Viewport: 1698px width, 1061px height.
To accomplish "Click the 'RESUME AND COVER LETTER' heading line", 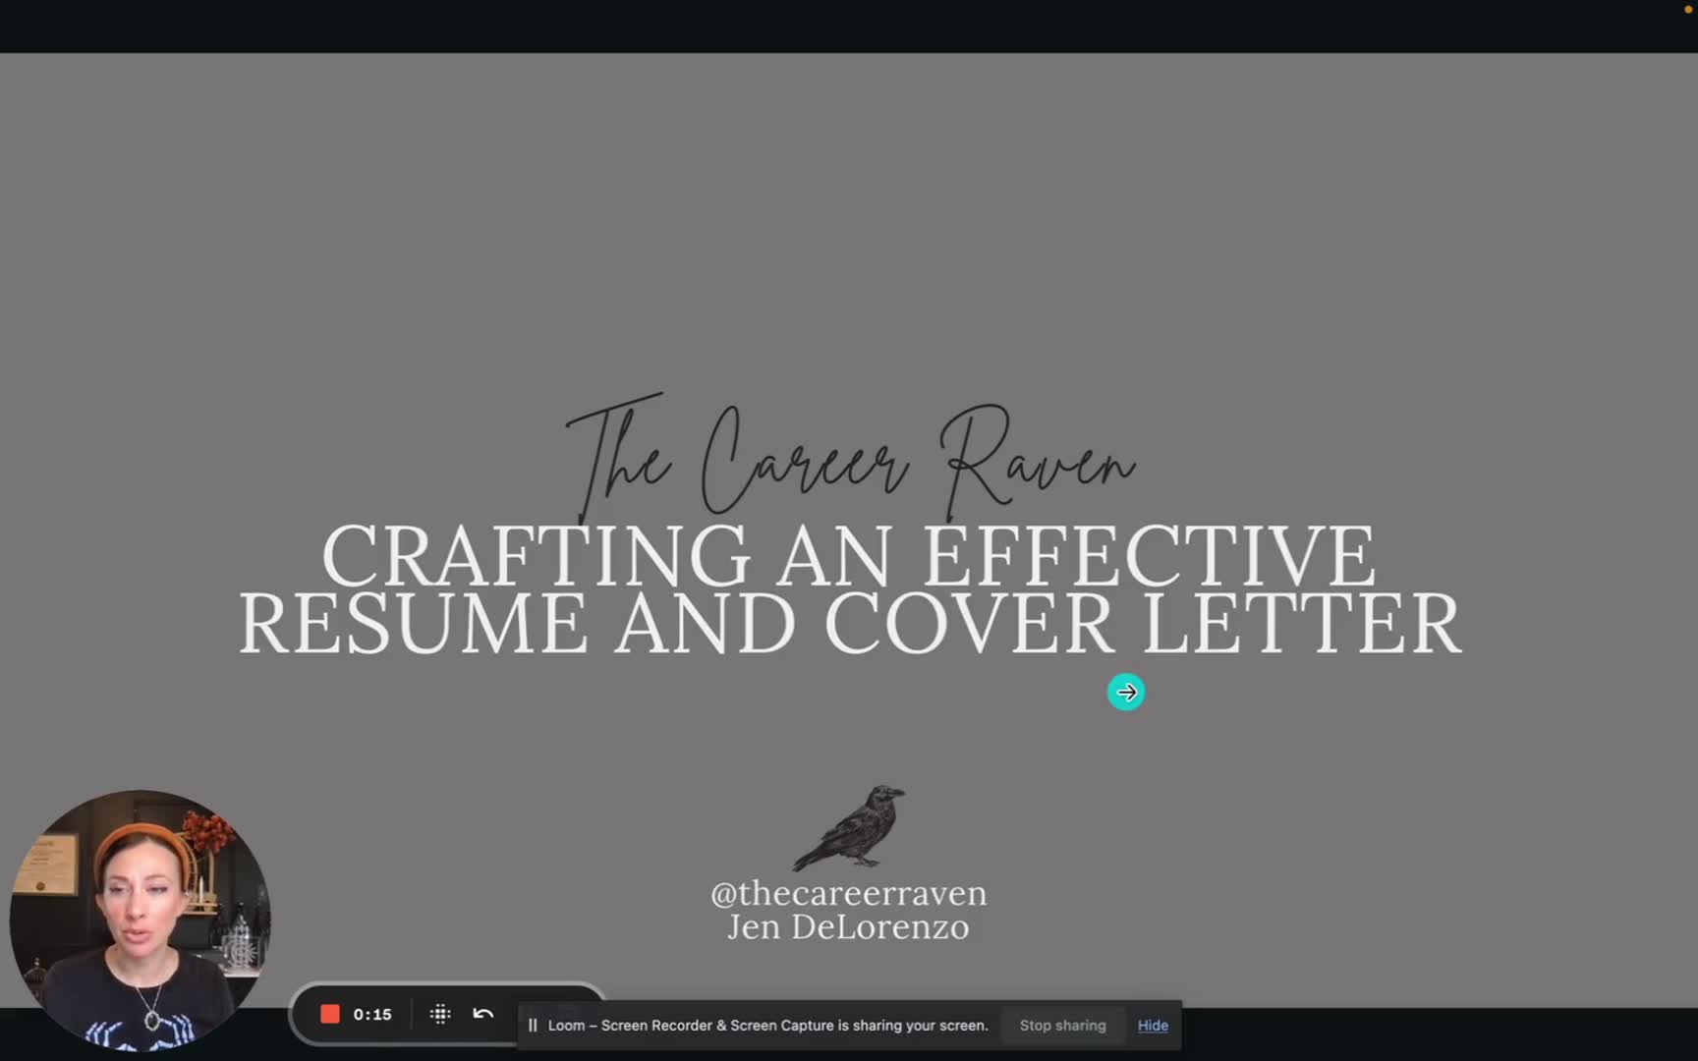I will pyautogui.click(x=850, y=624).
